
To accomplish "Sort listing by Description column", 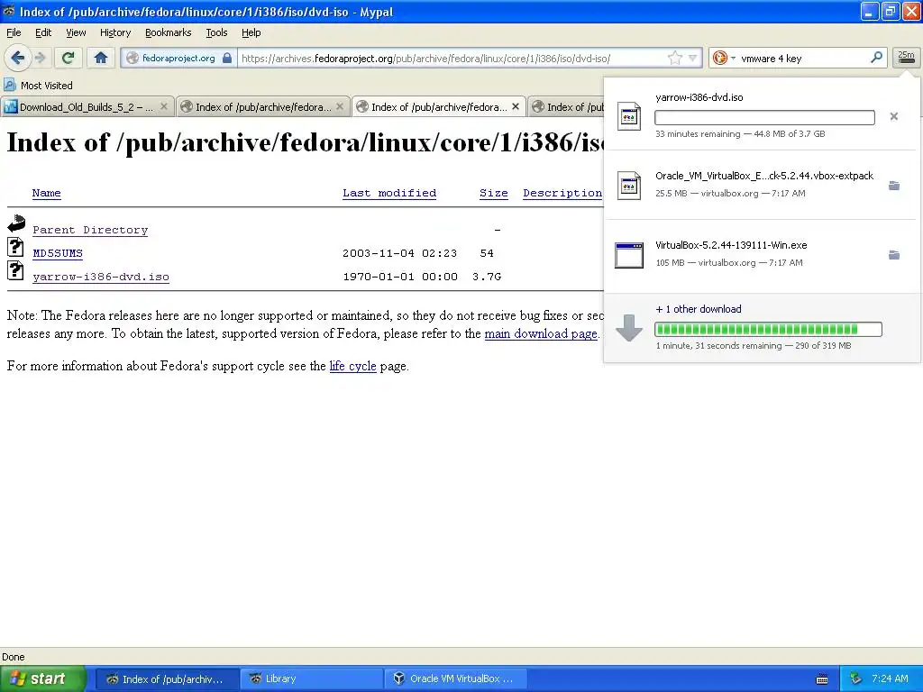I will point(562,193).
